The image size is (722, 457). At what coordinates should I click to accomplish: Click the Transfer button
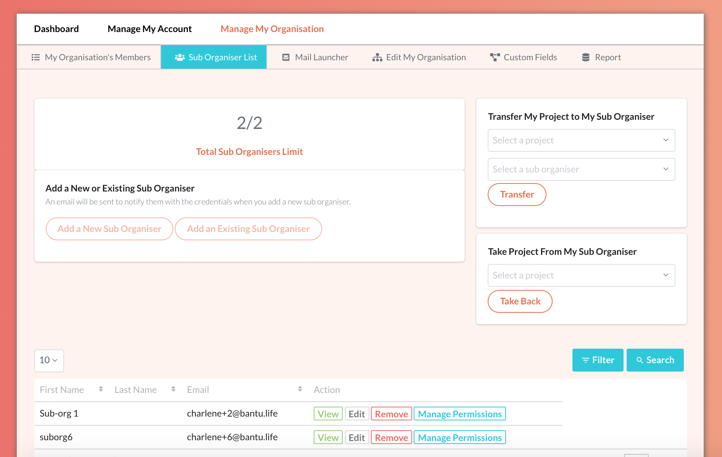click(x=517, y=195)
